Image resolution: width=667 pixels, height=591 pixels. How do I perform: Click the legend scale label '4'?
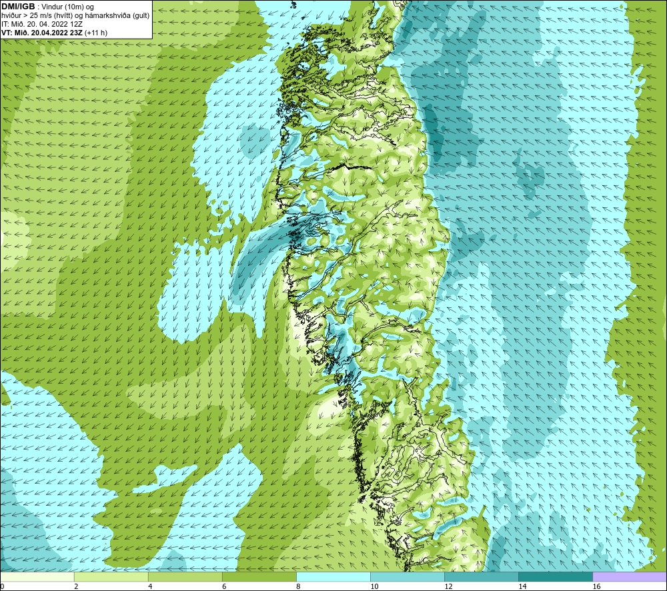pos(150,587)
